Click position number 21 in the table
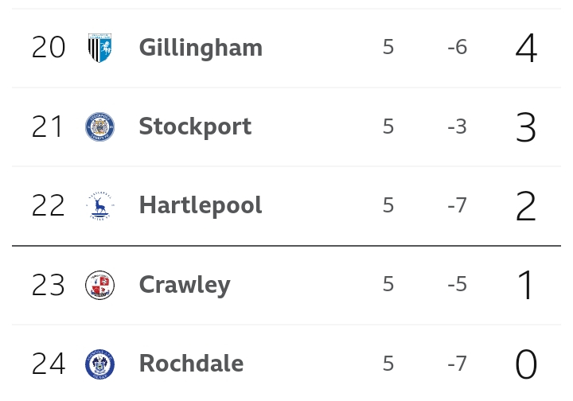 point(47,127)
